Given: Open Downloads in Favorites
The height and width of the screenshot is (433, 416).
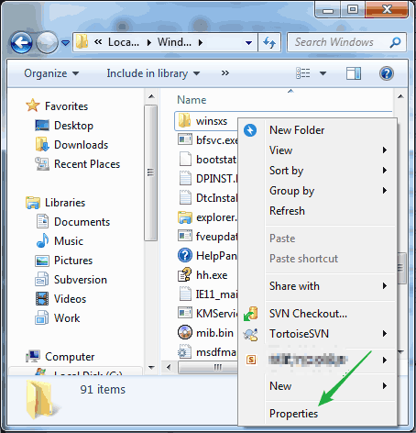Looking at the screenshot, I should (71, 145).
